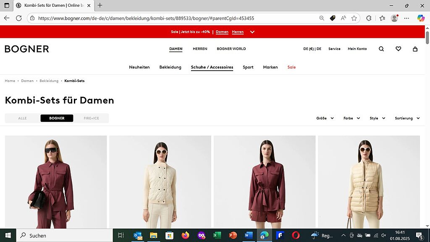Open the cream puffer vest product image
The height and width of the screenshot is (242, 430).
(x=369, y=182)
